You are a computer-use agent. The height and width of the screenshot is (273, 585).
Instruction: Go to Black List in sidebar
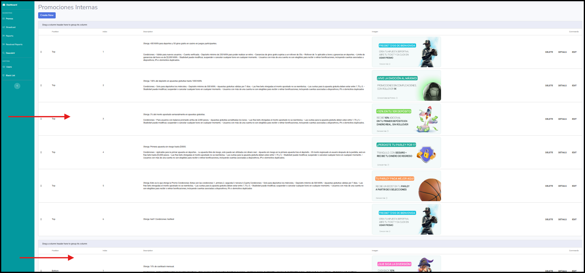click(x=10, y=76)
